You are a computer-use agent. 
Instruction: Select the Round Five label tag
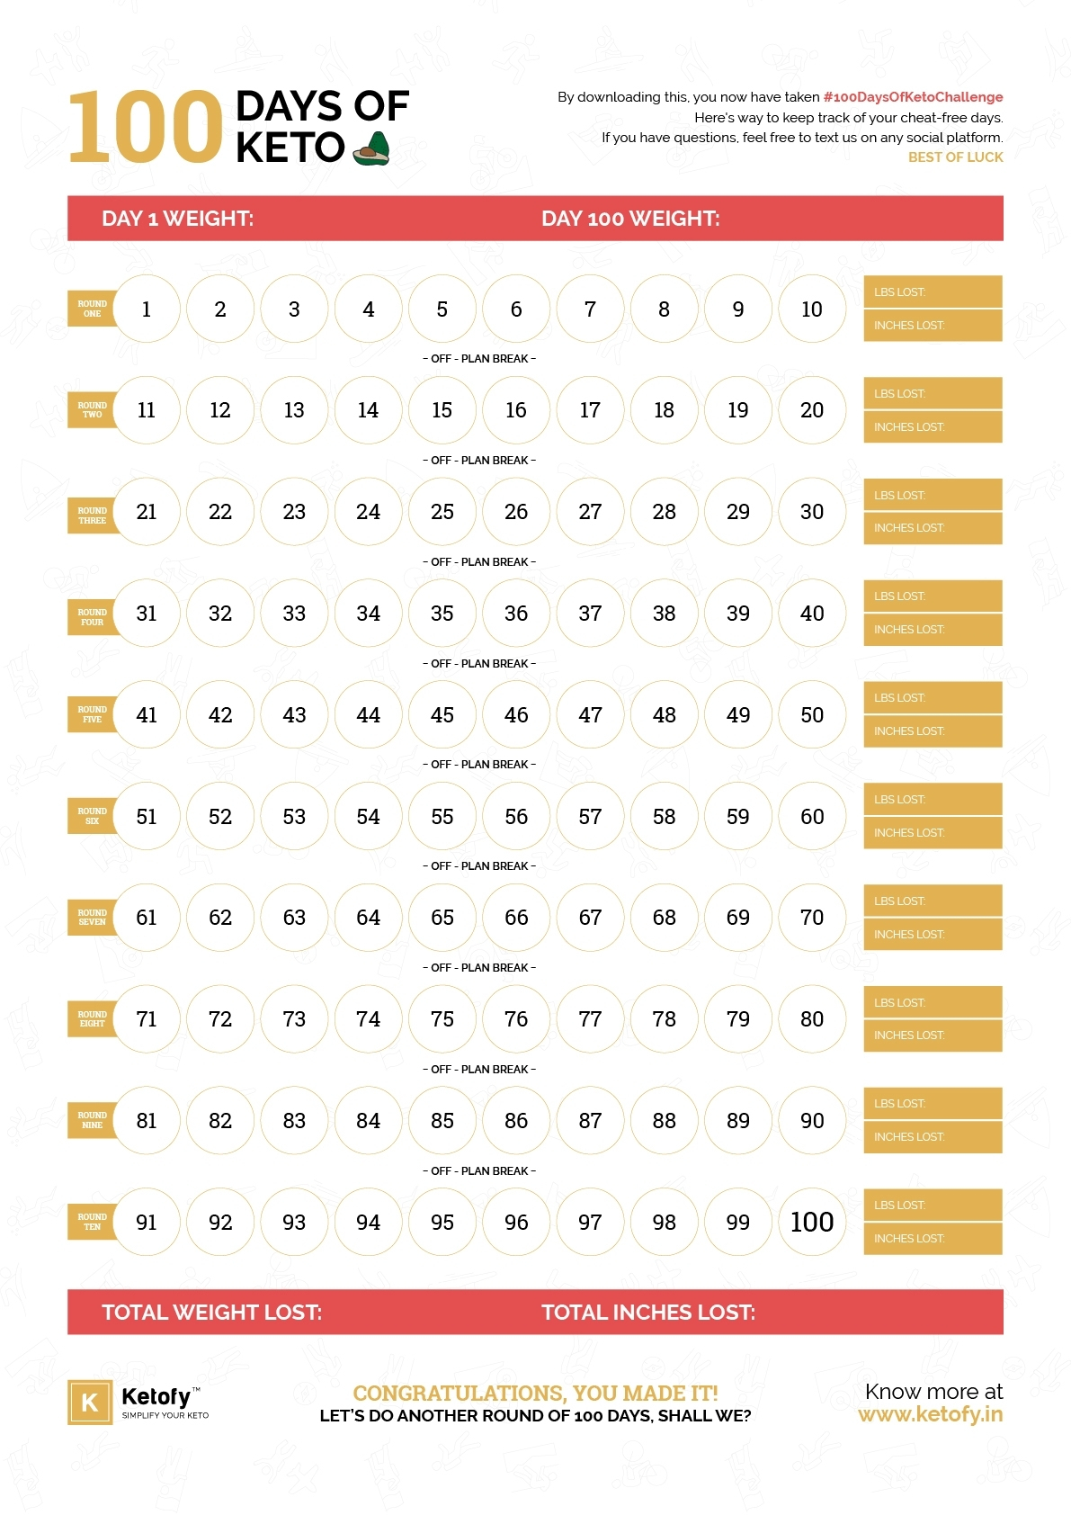pyautogui.click(x=92, y=714)
